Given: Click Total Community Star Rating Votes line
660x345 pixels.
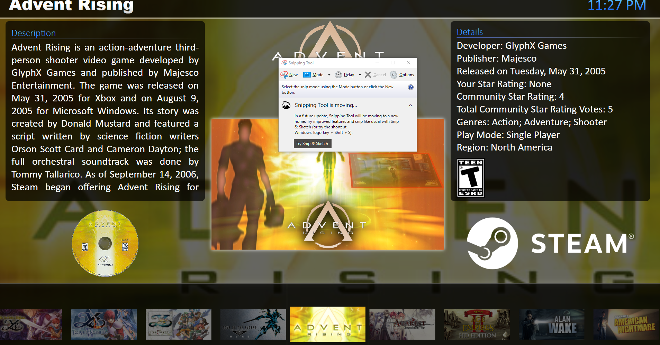Looking at the screenshot, I should (x=534, y=109).
